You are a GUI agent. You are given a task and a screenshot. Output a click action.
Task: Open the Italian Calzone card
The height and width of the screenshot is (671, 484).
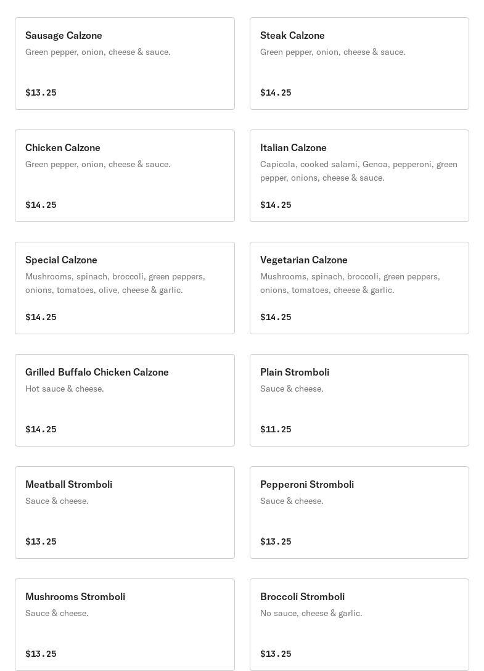359,175
